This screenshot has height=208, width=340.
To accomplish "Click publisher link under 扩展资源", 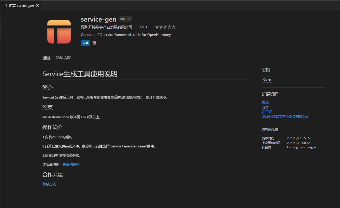I will click(285, 116).
